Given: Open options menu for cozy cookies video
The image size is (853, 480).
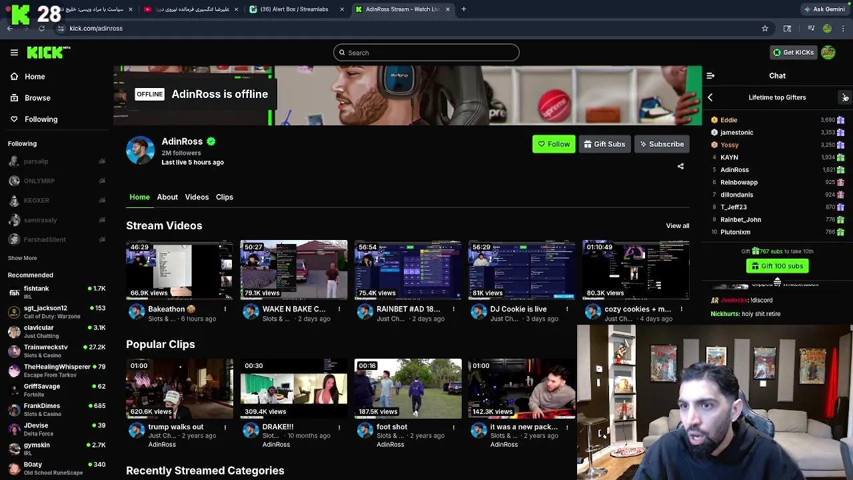Looking at the screenshot, I should coord(681,309).
